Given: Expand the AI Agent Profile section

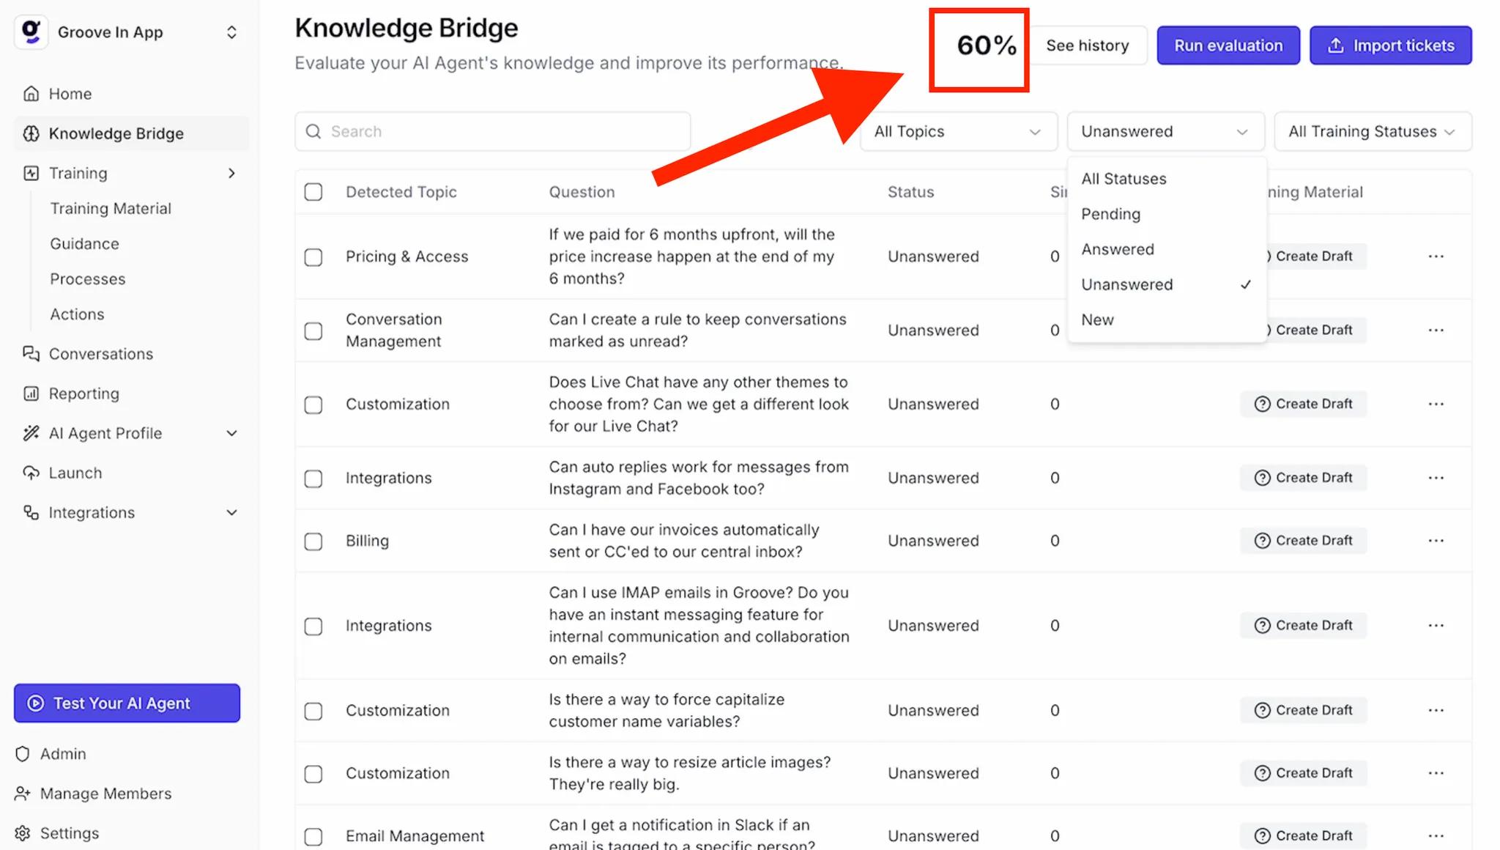Looking at the screenshot, I should click(x=231, y=433).
